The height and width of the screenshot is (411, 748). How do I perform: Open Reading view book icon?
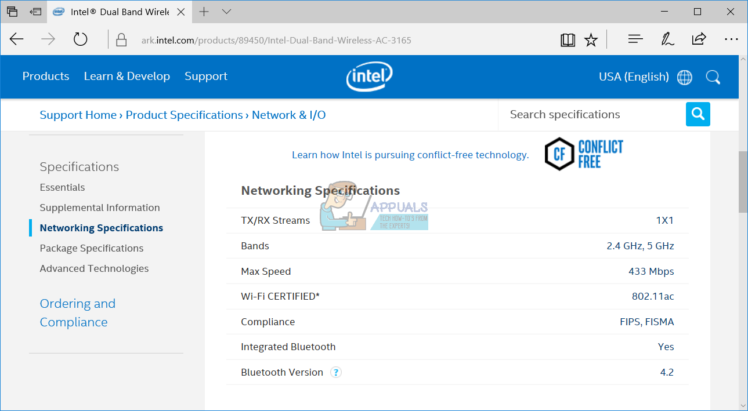pyautogui.click(x=568, y=39)
